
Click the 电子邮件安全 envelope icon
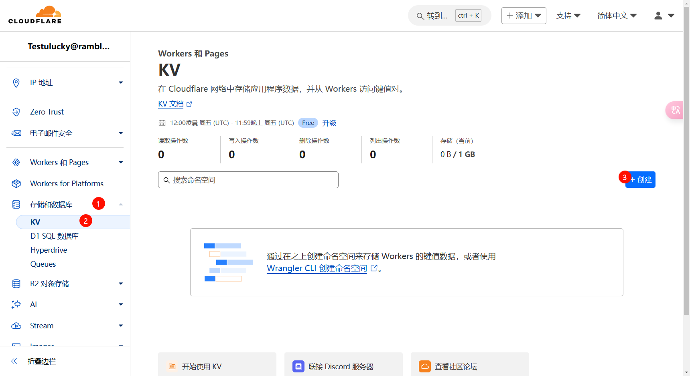point(16,133)
